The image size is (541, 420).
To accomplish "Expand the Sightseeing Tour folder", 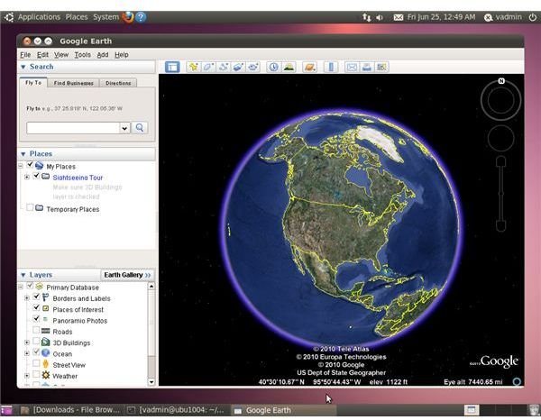I will 27,177.
